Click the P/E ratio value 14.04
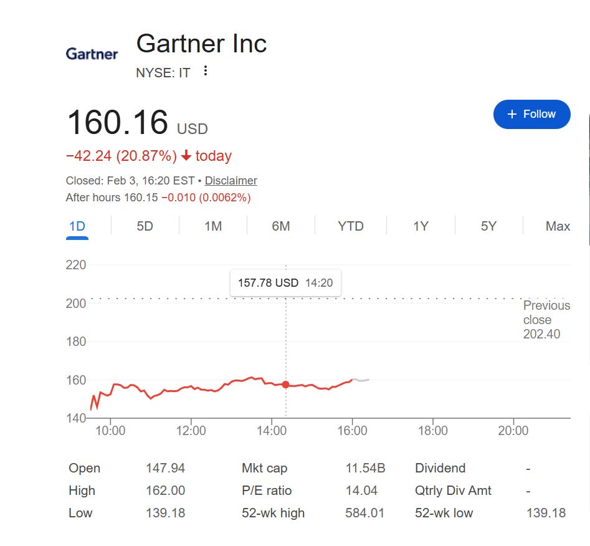Image resolution: width=590 pixels, height=546 pixels. (361, 491)
